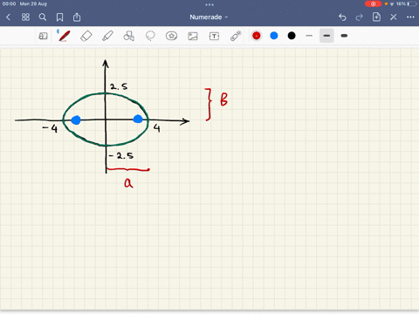Select the Image insert tool
Viewport: 419px width, 314px height.
click(x=193, y=36)
